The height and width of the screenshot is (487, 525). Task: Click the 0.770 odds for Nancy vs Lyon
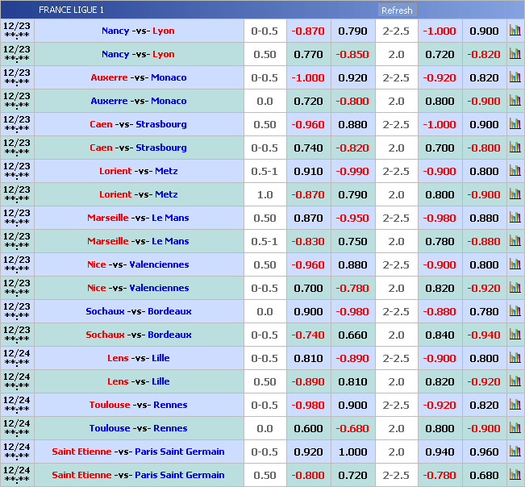[309, 54]
